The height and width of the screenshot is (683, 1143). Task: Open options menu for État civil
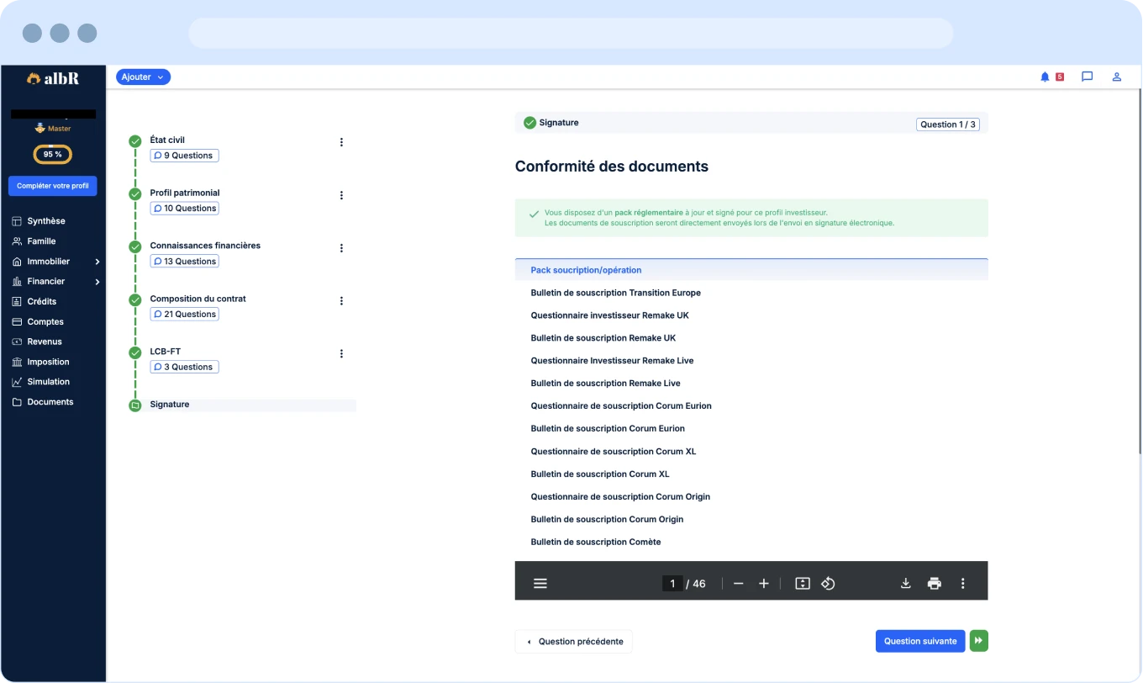click(341, 142)
